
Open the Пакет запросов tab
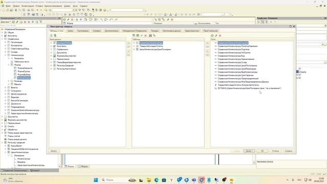click(x=211, y=31)
